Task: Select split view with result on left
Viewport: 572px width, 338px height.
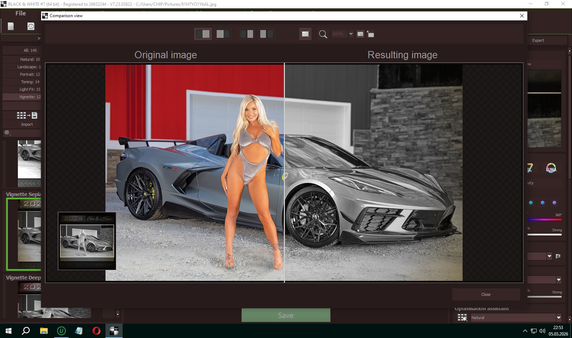Action: [223, 34]
